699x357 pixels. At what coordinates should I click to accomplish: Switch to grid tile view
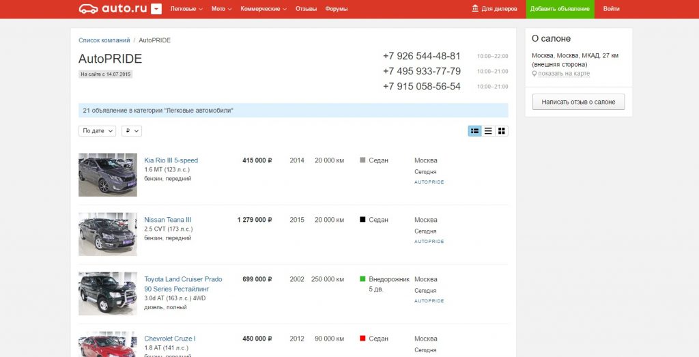(502, 130)
